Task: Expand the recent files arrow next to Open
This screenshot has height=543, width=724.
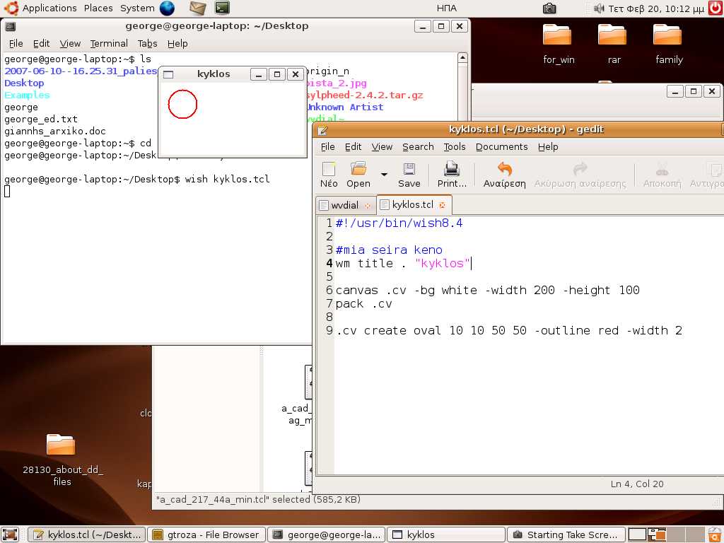Action: (x=384, y=175)
